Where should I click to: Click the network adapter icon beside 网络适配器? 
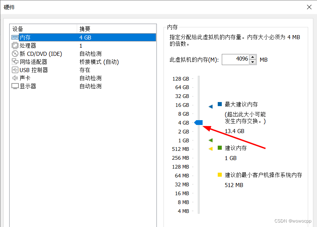14,62
